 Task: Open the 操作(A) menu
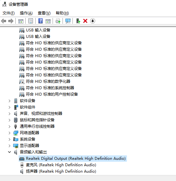[26, 13]
